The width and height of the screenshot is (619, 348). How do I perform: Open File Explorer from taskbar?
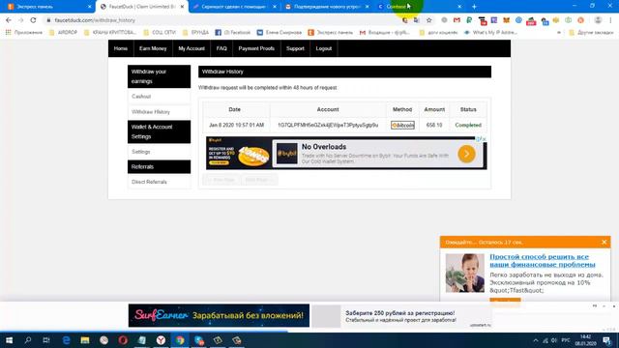coord(85,340)
